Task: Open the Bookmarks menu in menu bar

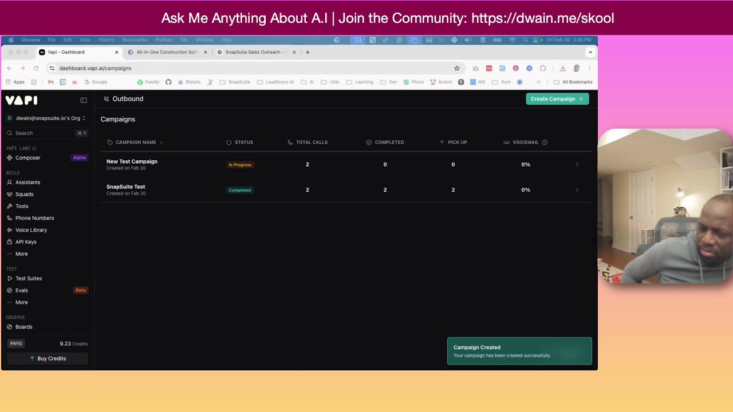Action: (x=135, y=40)
